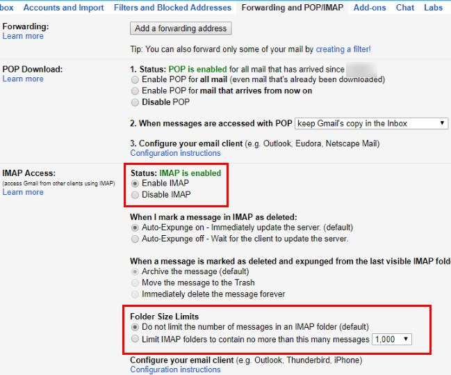Click the POP is enabled status text
The image size is (451, 375).
pos(197,70)
